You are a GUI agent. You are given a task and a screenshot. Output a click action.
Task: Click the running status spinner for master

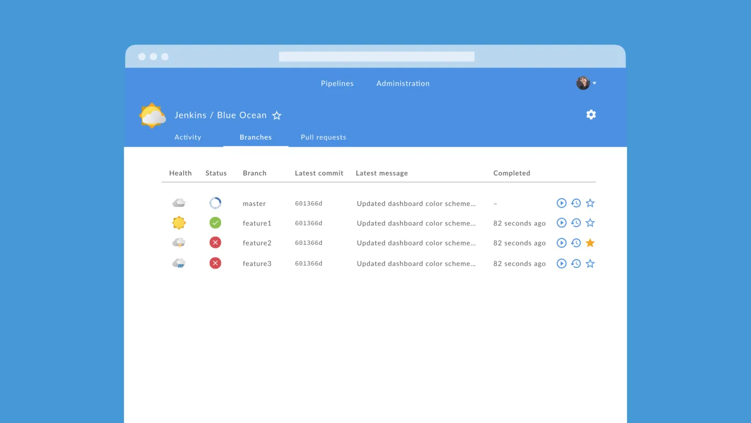215,203
